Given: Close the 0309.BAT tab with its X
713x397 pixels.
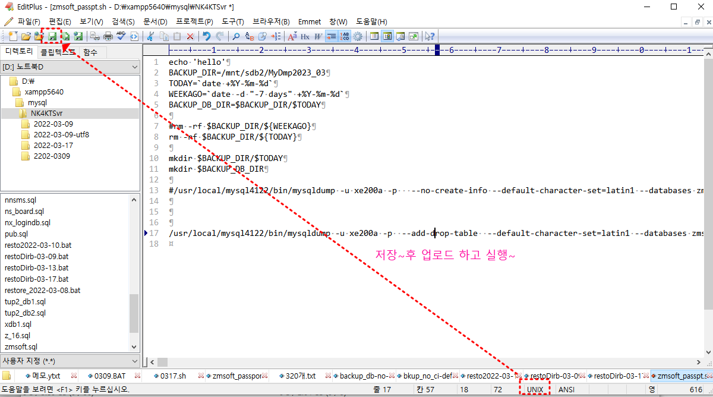Looking at the screenshot, I should click(138, 376).
